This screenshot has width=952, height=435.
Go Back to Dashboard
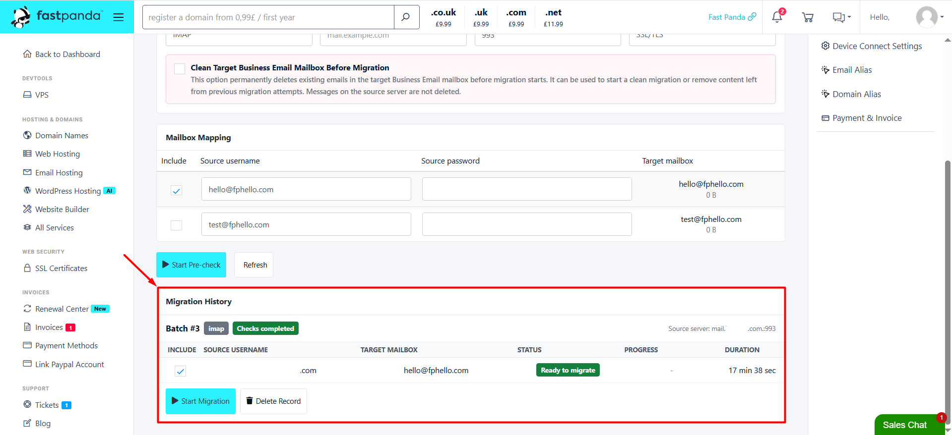click(62, 54)
